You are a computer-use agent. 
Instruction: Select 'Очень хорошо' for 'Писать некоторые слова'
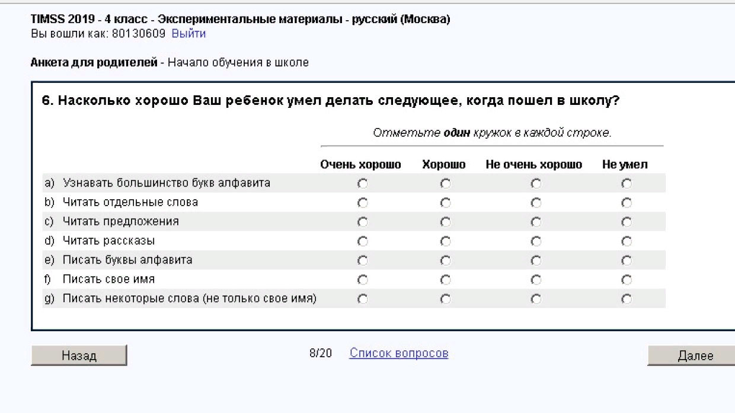[363, 299]
